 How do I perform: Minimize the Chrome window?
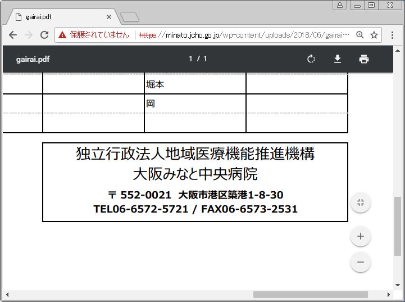(x=357, y=5)
